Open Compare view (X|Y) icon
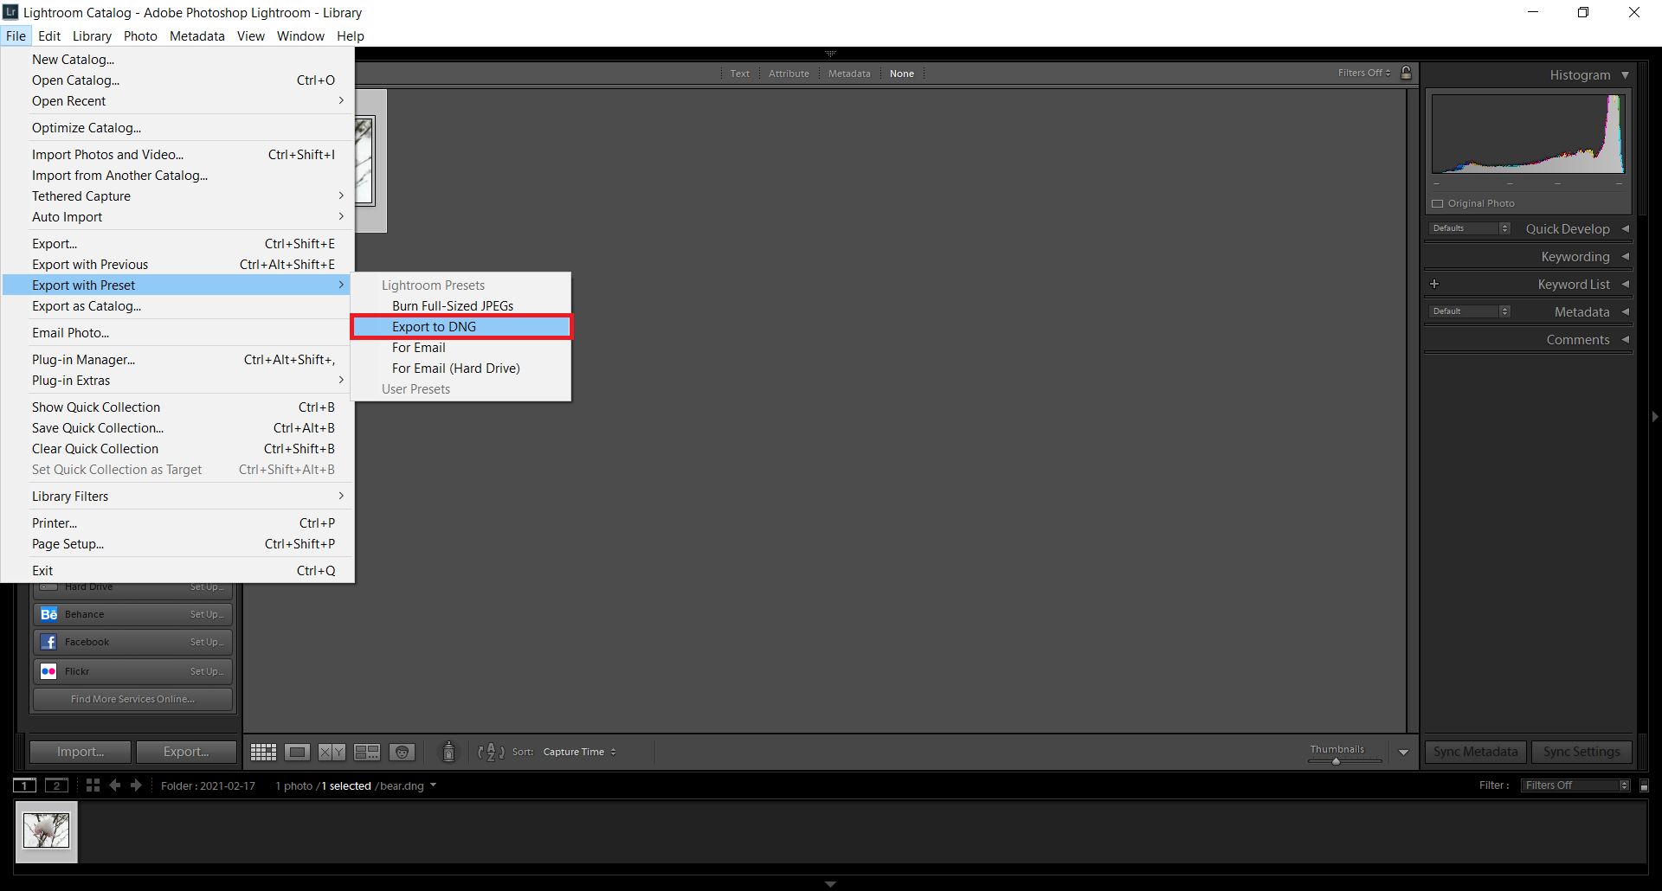The image size is (1662, 891). pyautogui.click(x=332, y=753)
